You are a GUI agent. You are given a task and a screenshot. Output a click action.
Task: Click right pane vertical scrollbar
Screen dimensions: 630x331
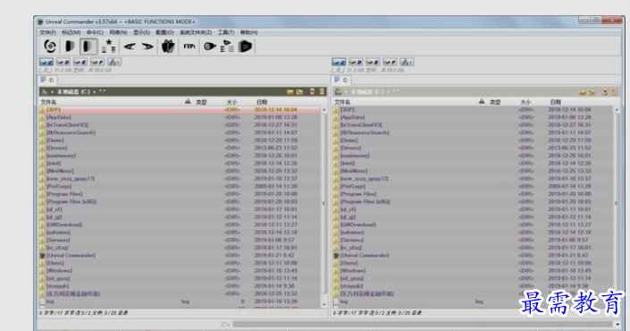tap(617, 203)
